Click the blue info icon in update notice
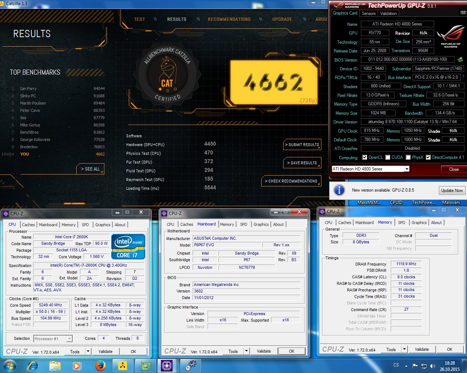This screenshot has height=373, width=467. tap(339, 190)
